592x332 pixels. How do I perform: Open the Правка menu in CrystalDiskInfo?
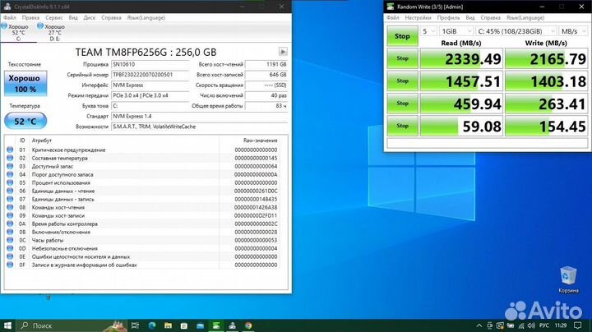30,18
